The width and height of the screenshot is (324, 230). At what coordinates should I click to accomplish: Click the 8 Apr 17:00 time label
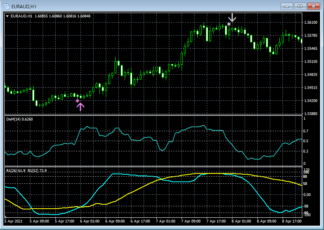pyautogui.click(x=292, y=222)
